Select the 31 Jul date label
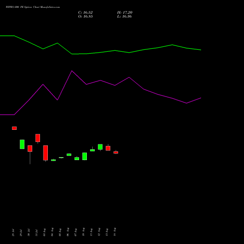 [37, 232]
